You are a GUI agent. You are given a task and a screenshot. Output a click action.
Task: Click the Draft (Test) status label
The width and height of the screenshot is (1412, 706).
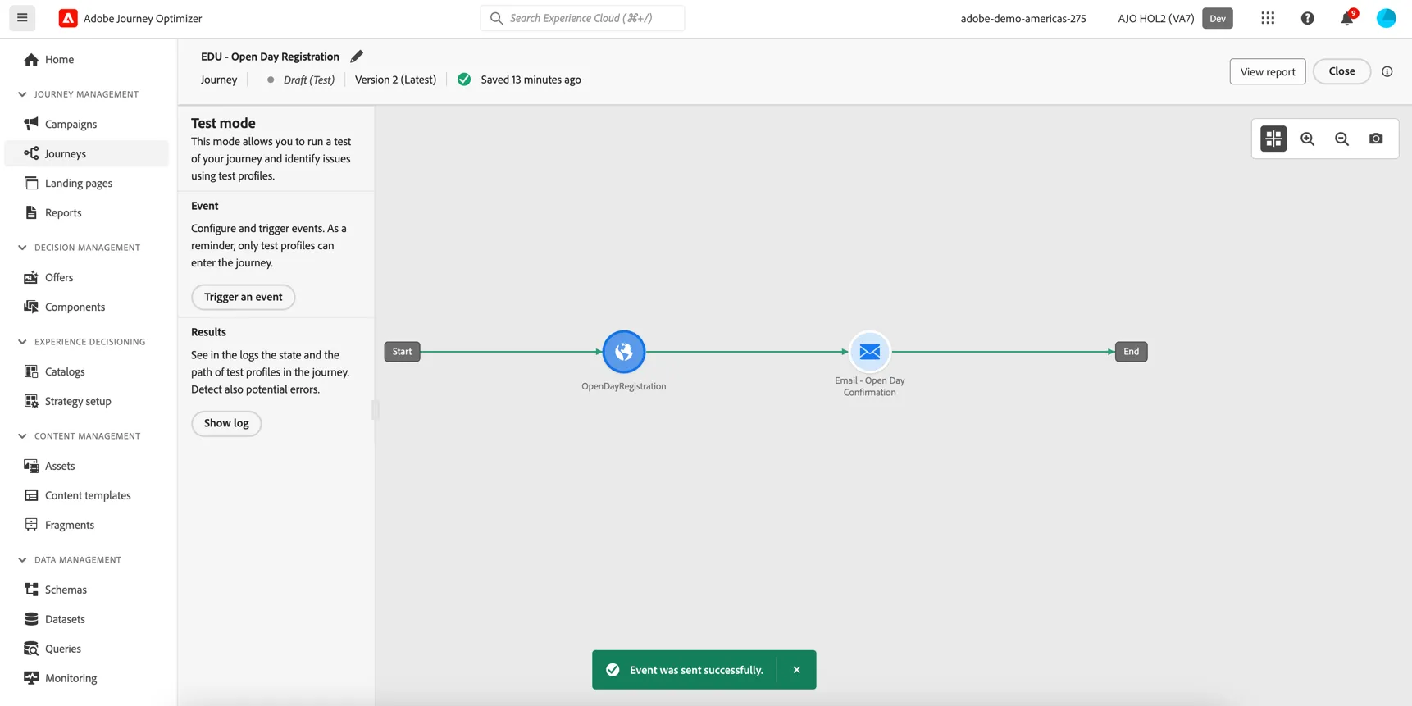[308, 80]
